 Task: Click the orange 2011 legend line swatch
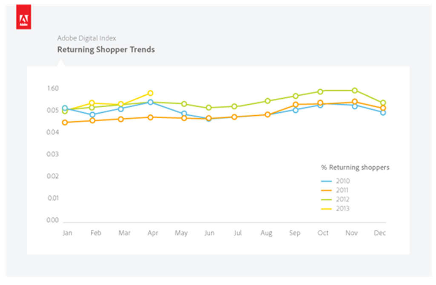coord(326,190)
